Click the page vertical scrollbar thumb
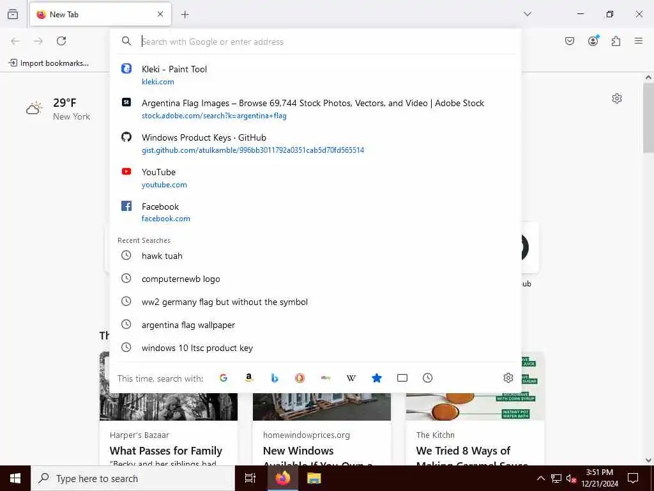 pyautogui.click(x=648, y=118)
